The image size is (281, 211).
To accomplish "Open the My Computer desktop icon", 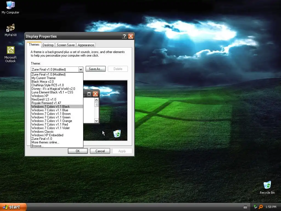I will point(10,7).
